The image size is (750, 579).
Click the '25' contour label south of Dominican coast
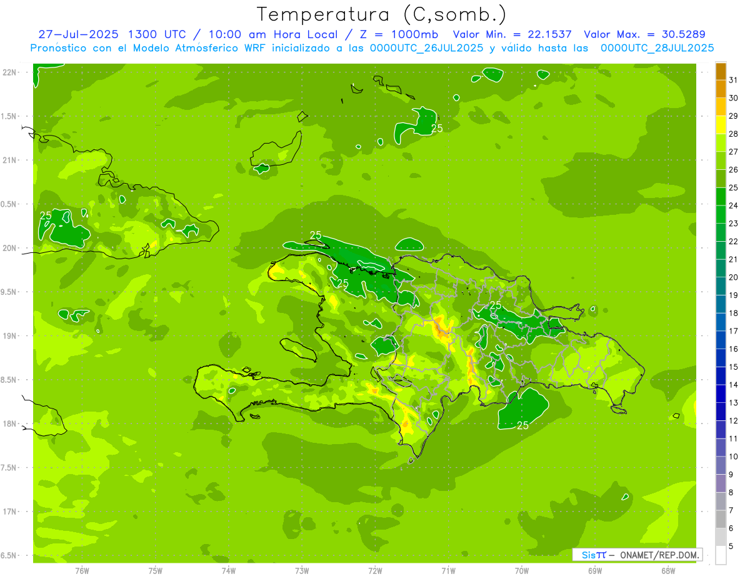coord(523,425)
